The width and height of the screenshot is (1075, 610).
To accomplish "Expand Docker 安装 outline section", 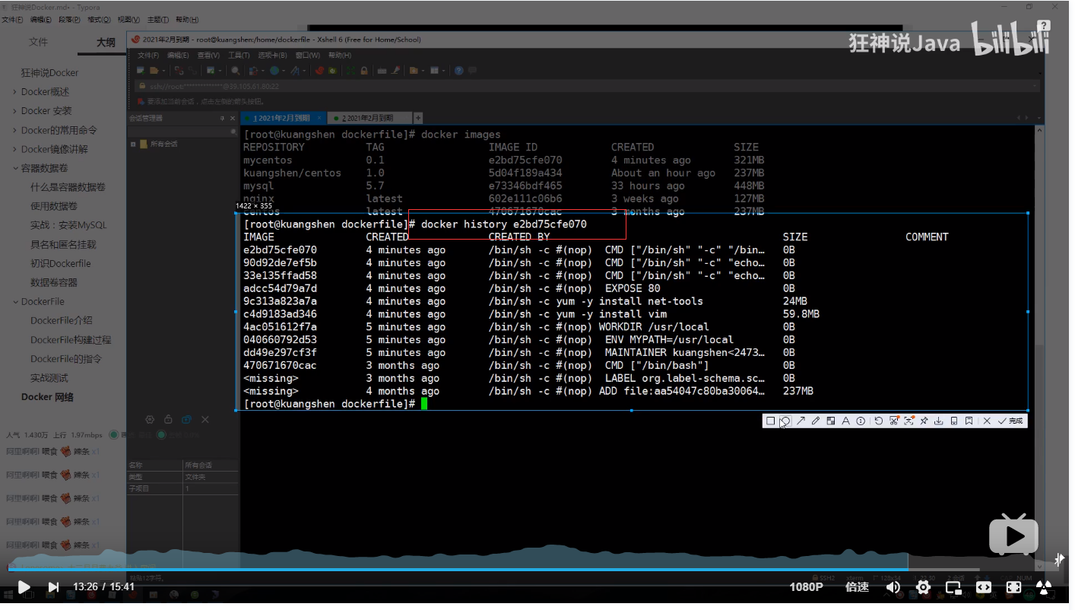I will coord(15,111).
